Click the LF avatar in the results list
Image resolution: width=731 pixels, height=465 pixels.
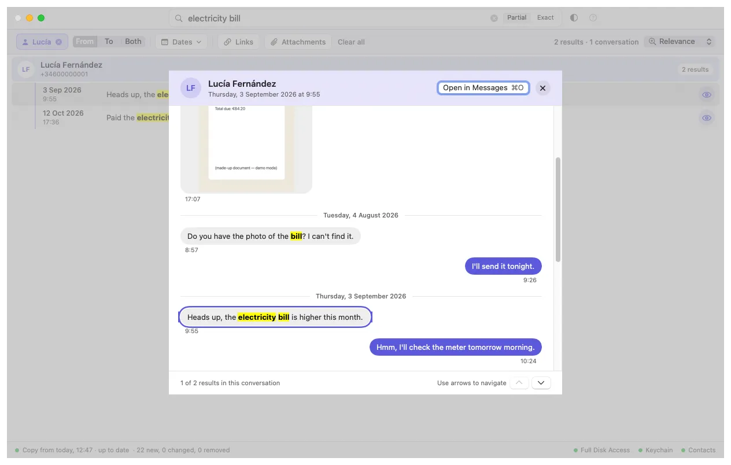(25, 69)
